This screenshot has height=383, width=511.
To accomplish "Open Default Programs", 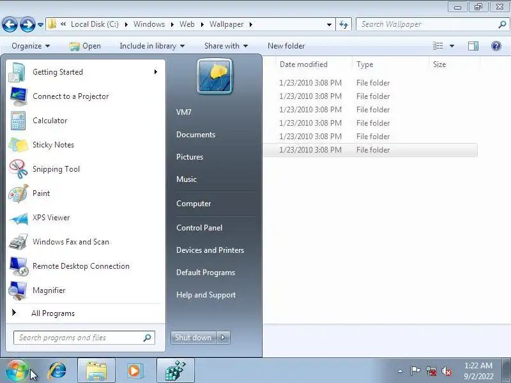I will tap(206, 273).
